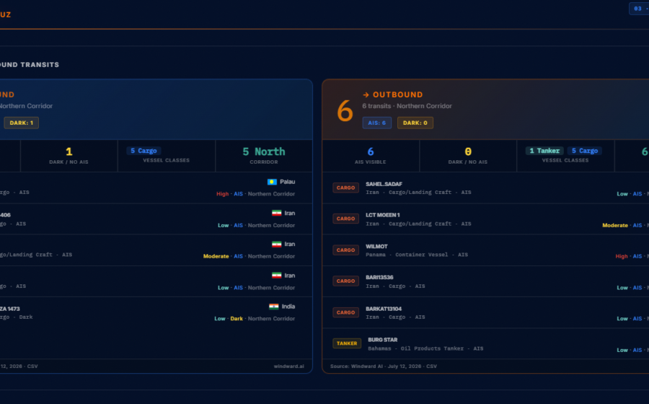
Task: Click the India flag icon
Action: point(273,307)
